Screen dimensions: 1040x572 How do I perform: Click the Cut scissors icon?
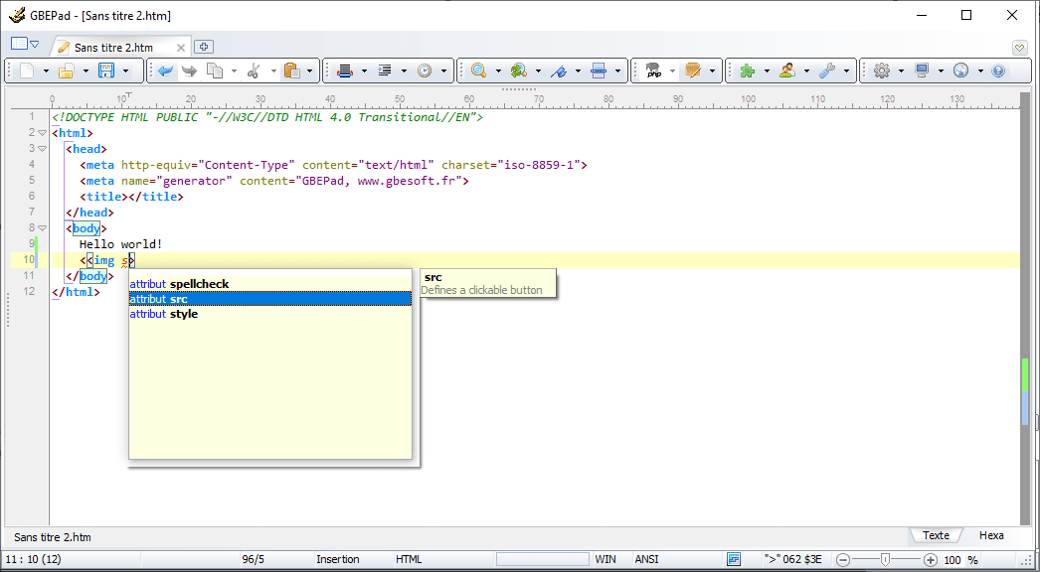[x=254, y=71]
